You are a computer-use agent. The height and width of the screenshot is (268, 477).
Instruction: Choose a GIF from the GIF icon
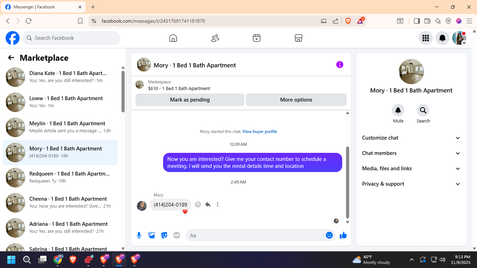(x=177, y=235)
